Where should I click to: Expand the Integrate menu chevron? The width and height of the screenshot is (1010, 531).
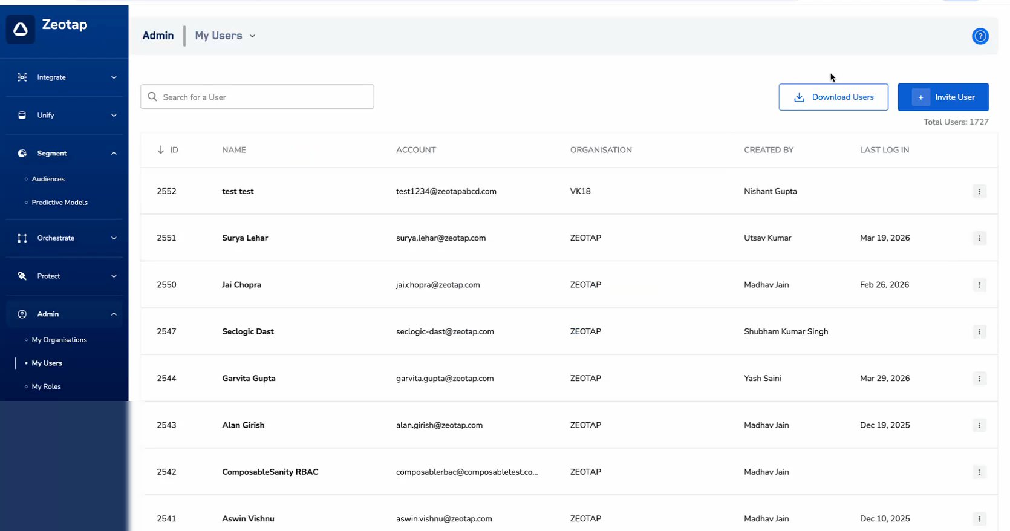tap(114, 77)
